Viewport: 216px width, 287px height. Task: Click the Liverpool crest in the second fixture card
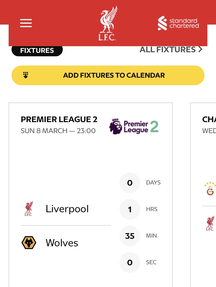point(210,223)
